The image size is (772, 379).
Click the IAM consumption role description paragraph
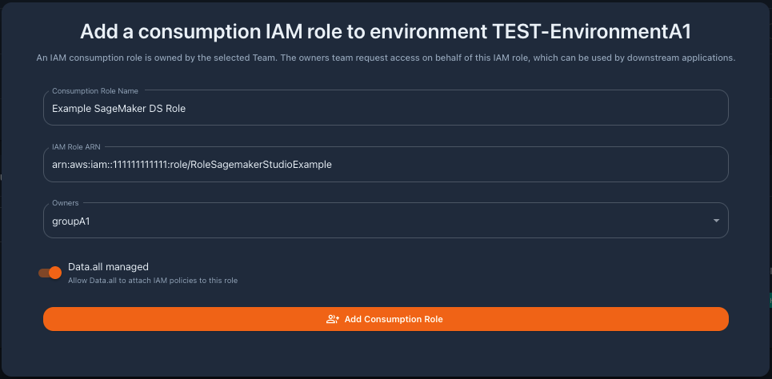pyautogui.click(x=386, y=58)
